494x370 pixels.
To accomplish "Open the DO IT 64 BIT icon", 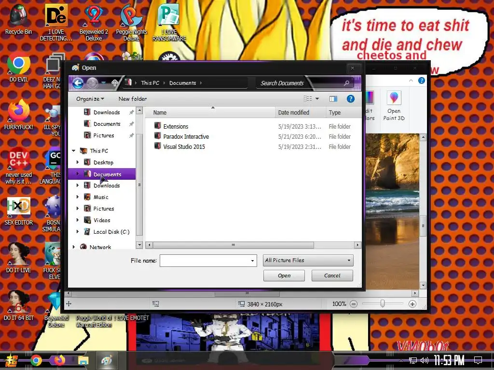I will click(x=18, y=306).
